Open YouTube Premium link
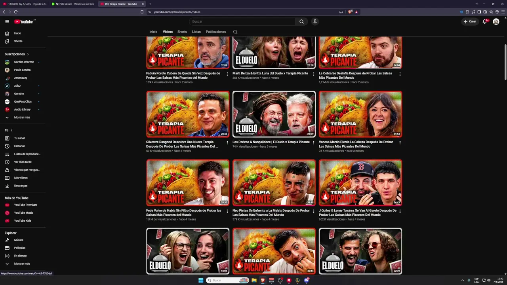This screenshot has height=285, width=507. (x=23, y=205)
